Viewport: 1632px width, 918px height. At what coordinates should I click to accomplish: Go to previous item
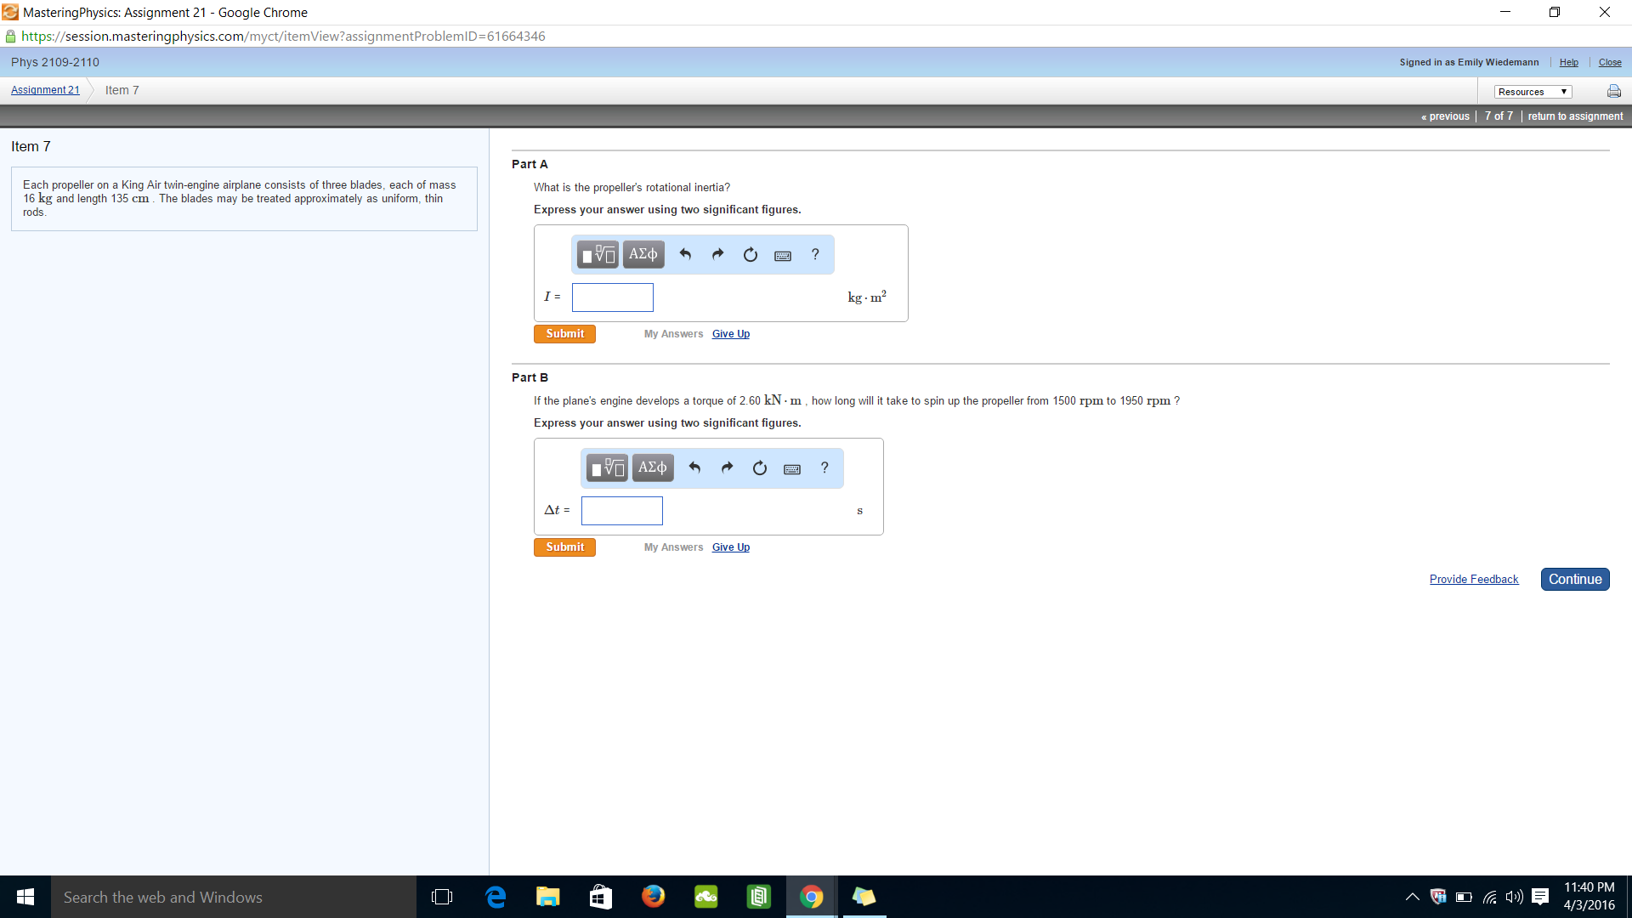coord(1445,116)
